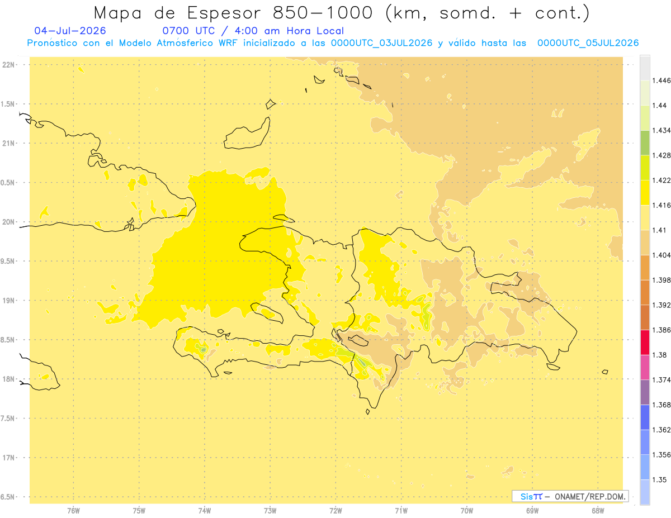Select the colorbar value '1.434'
Viewport: 671px width, 518px height.
(x=661, y=130)
